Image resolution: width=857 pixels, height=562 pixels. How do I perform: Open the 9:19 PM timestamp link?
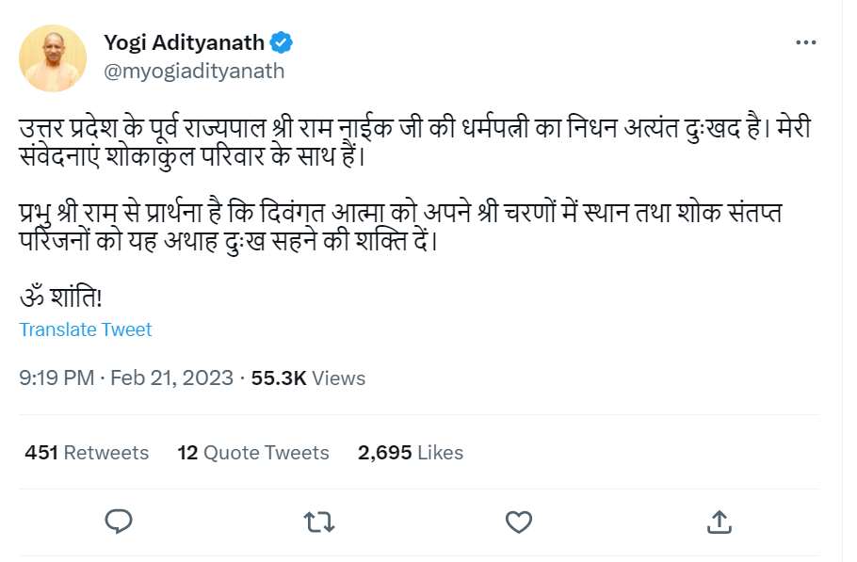[57, 378]
